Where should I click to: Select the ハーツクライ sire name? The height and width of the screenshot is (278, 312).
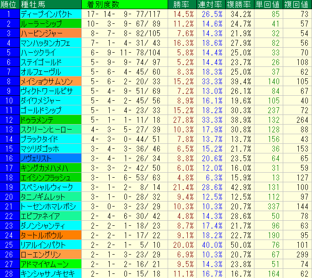(x=51, y=53)
